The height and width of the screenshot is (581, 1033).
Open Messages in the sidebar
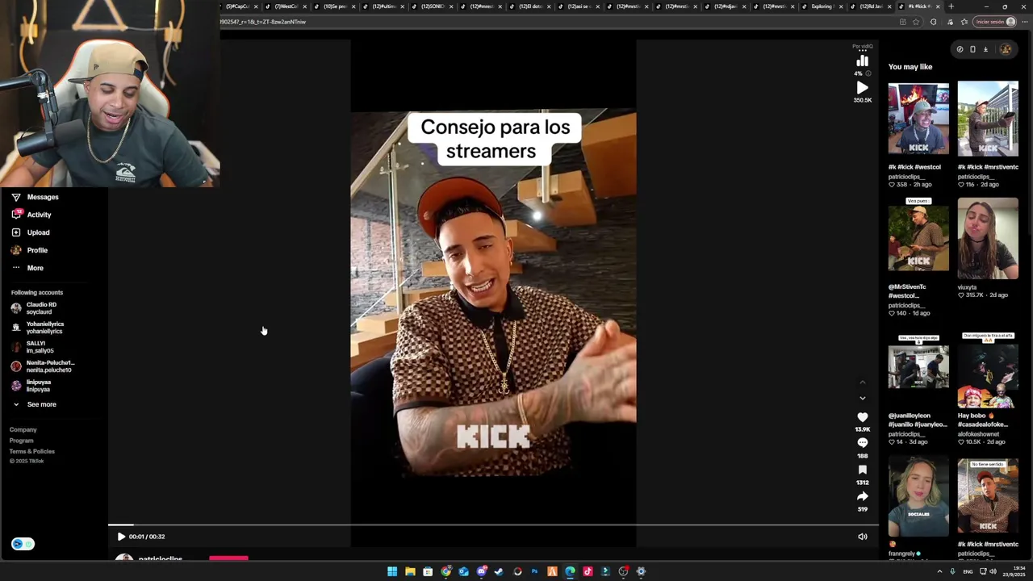35,197
